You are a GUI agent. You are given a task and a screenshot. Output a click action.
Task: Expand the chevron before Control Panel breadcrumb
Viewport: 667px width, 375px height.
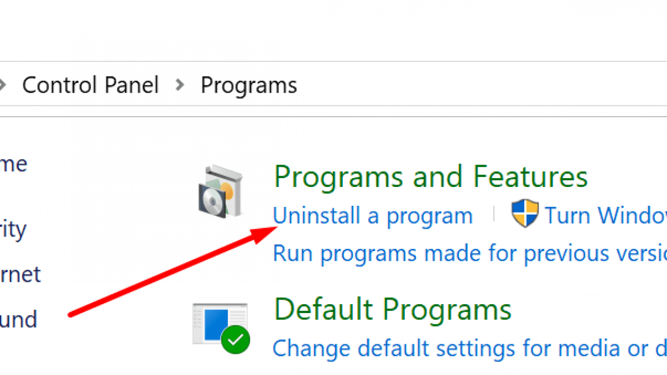(3, 85)
